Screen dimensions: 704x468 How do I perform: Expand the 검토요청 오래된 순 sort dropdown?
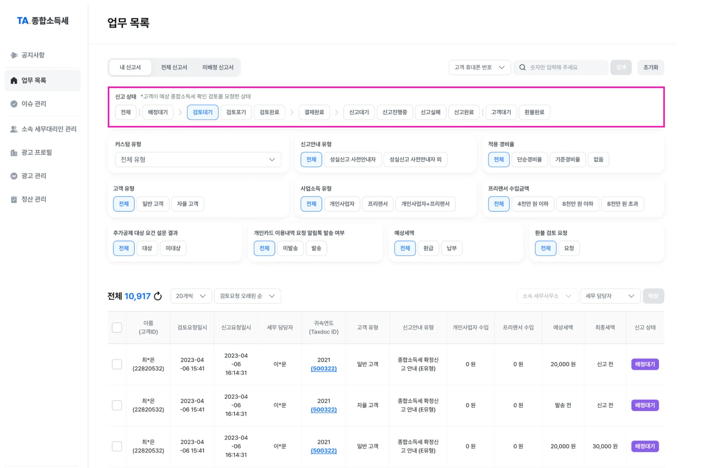[248, 296]
